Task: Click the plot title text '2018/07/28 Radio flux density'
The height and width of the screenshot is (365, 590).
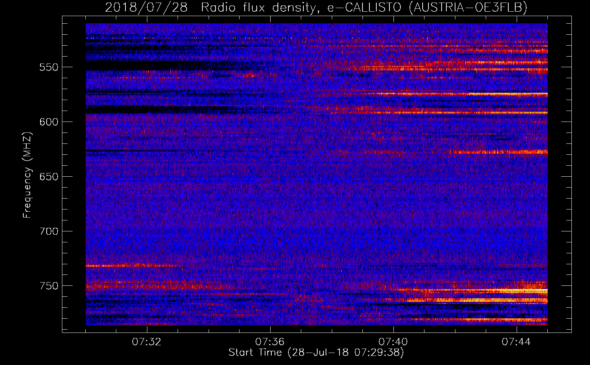Action: [x=210, y=7]
